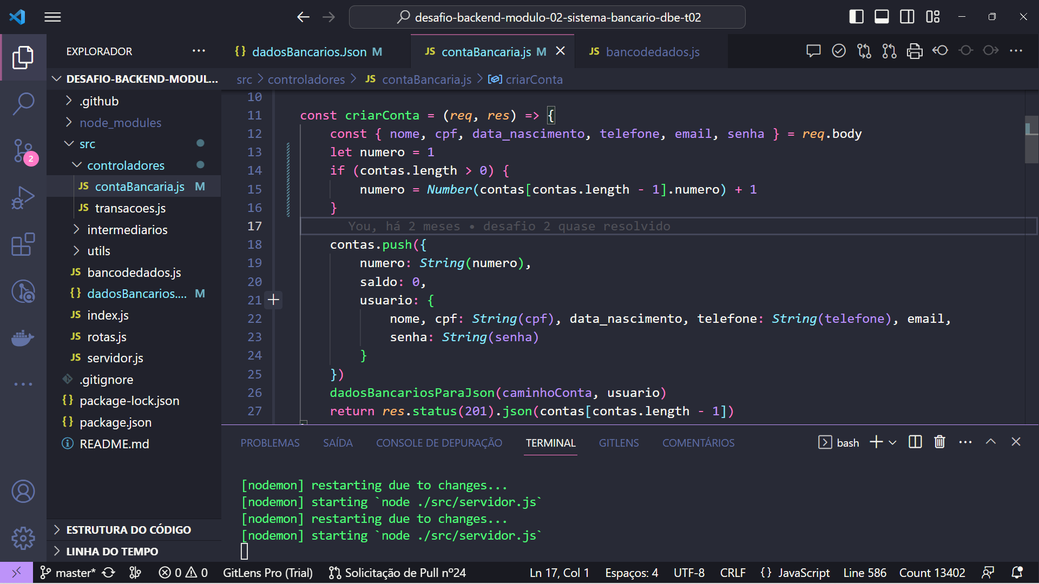The width and height of the screenshot is (1039, 584).
Task: Select the Run and Debug icon
Action: click(x=23, y=197)
